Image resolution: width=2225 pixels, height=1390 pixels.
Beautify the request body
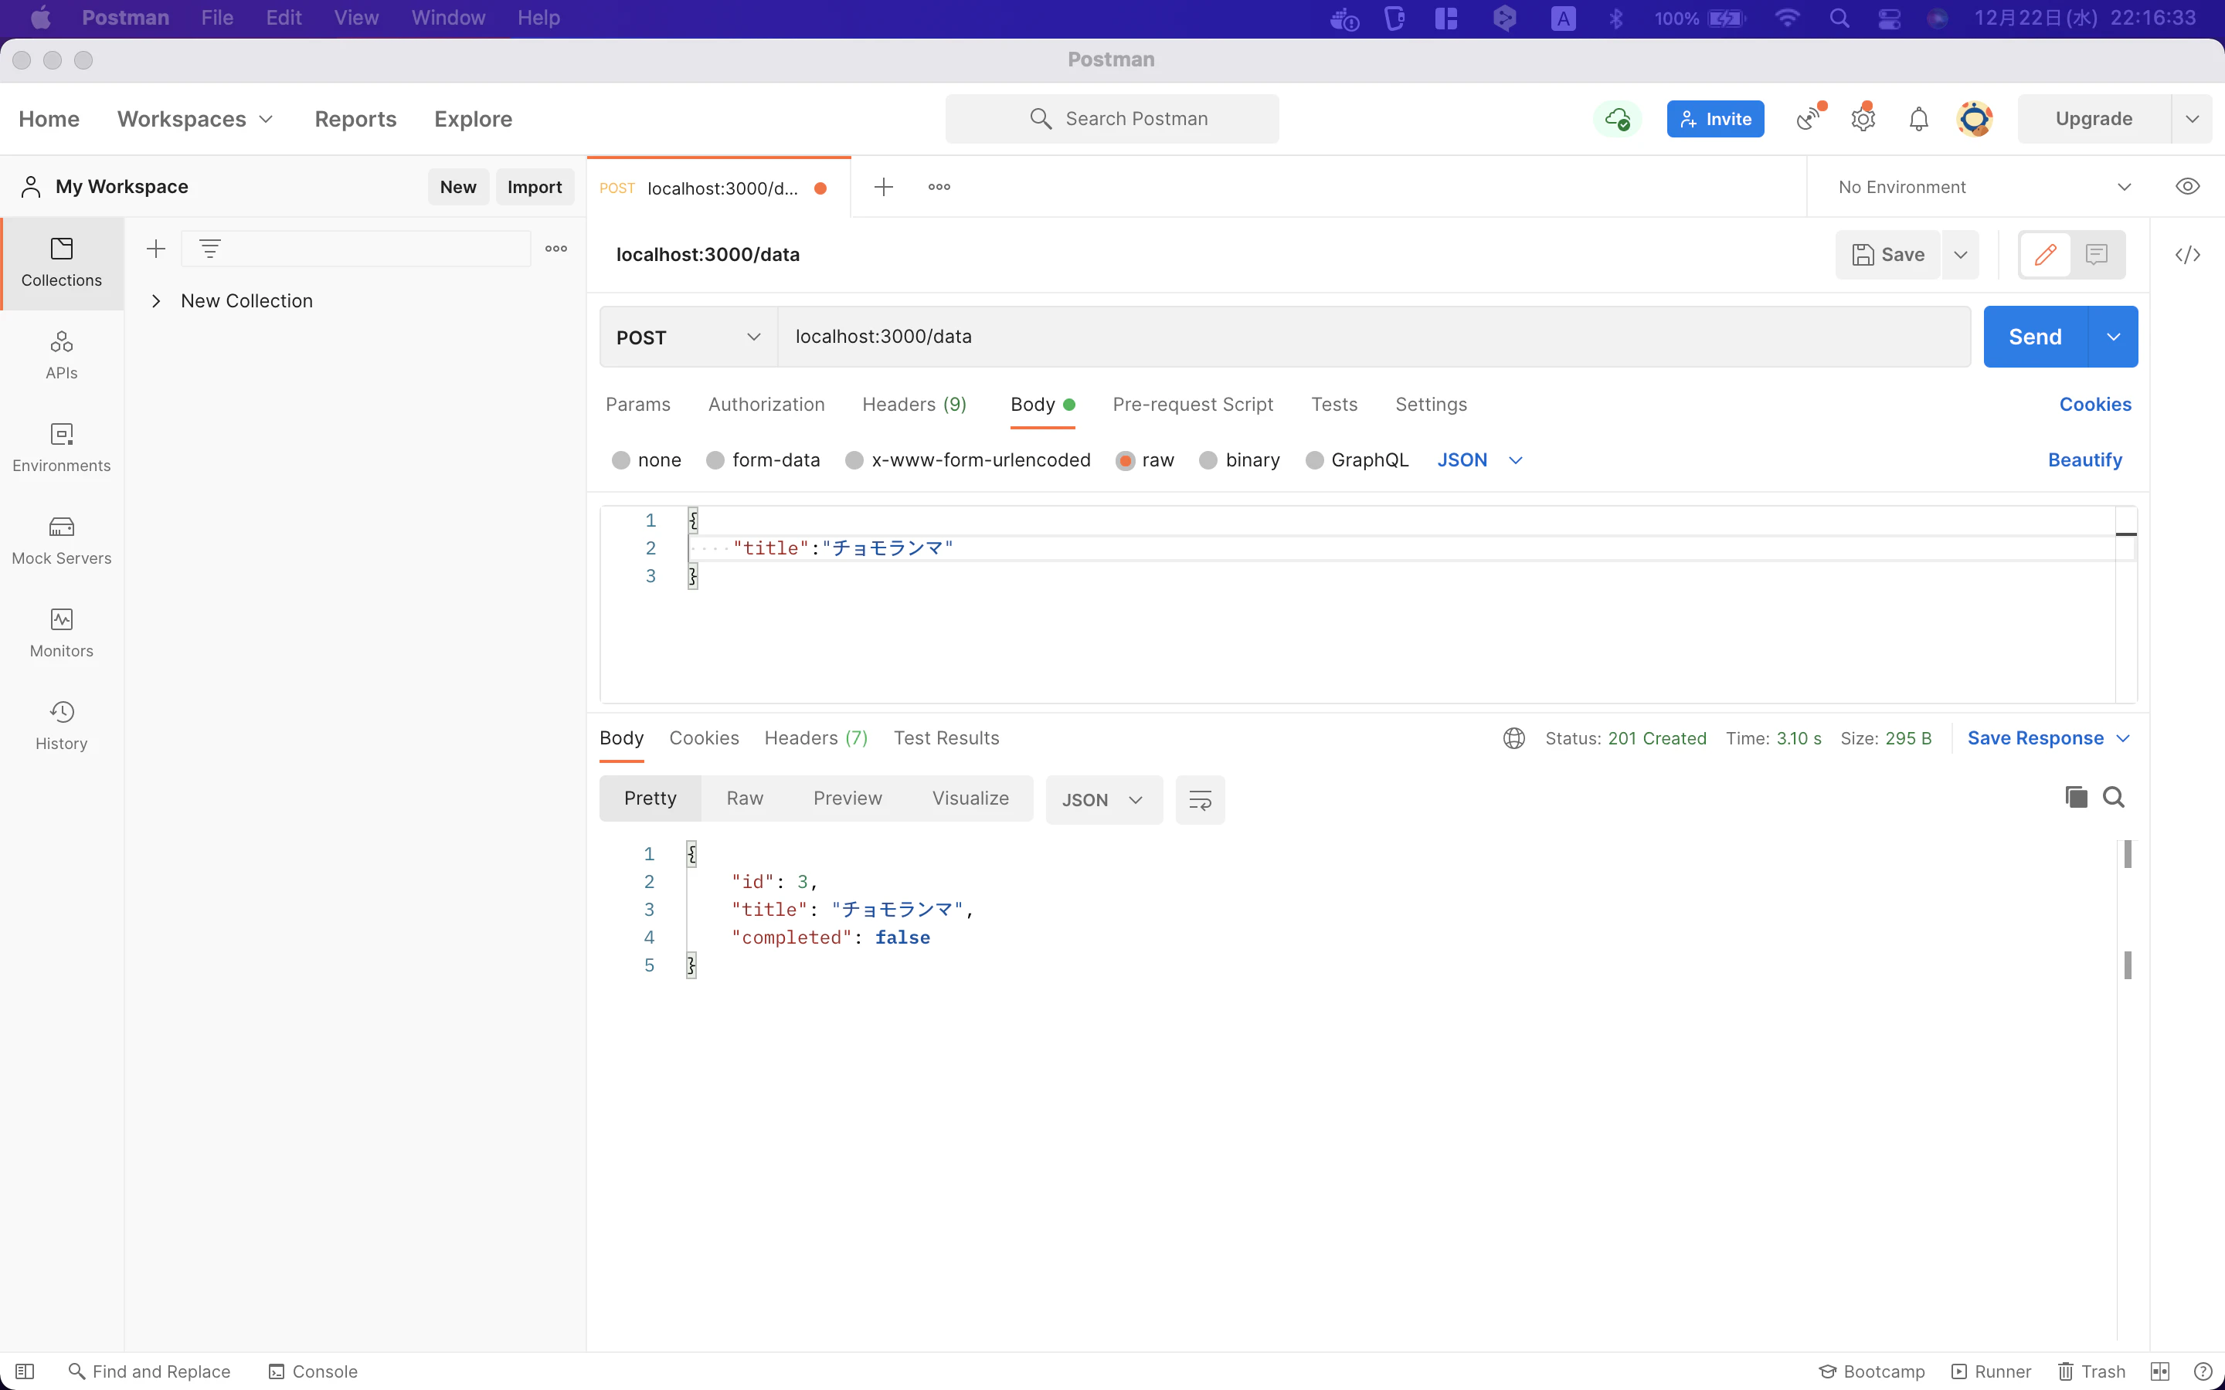2085,459
